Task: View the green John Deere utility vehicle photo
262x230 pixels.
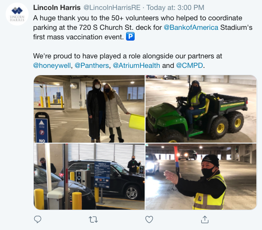Action: tap(201, 109)
